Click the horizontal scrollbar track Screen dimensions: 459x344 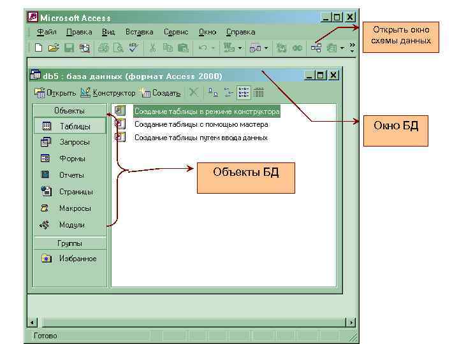pos(193,322)
